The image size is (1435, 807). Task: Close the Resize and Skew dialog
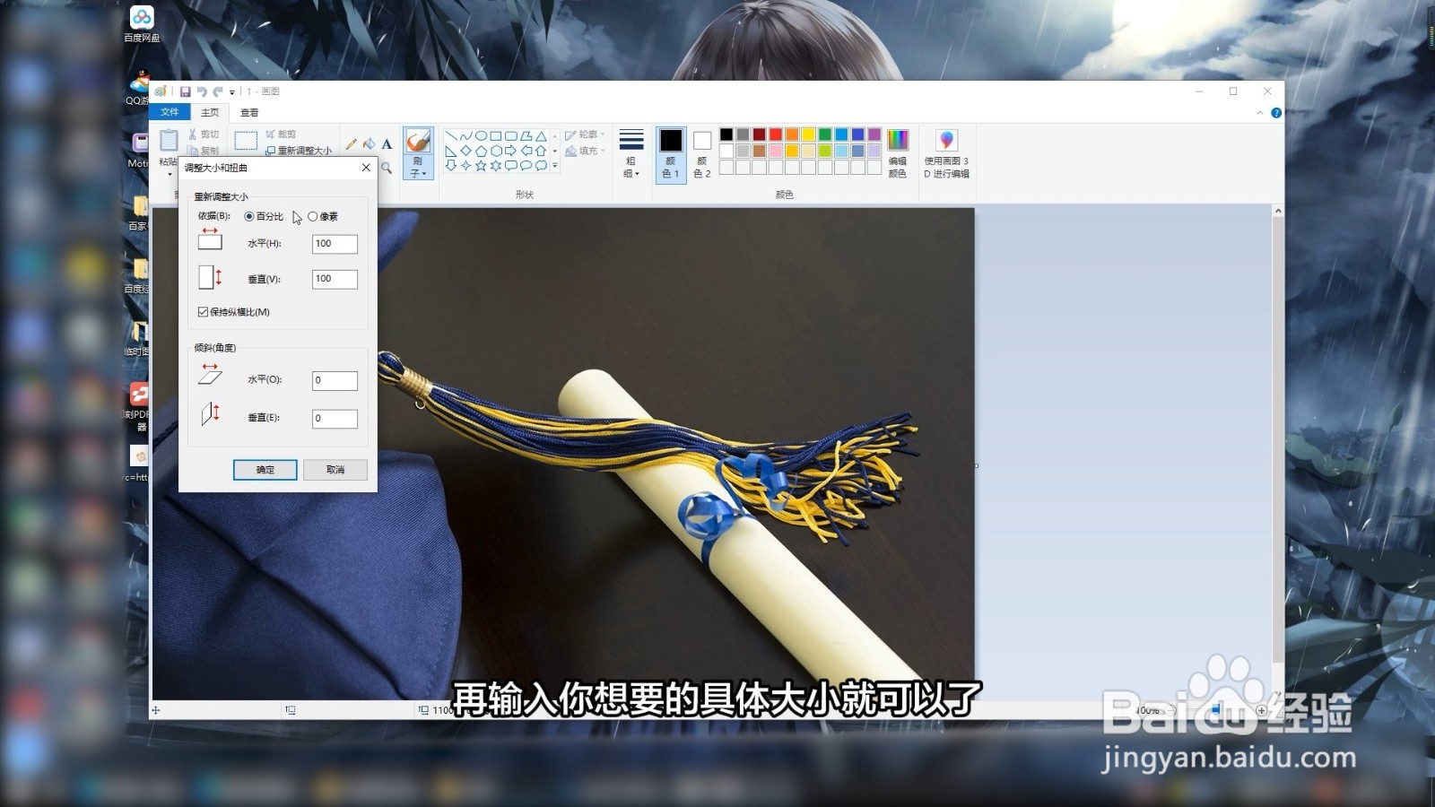coord(366,167)
